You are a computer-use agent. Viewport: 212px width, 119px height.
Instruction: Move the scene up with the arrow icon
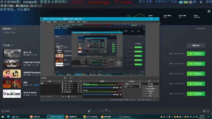[x=48, y=97]
